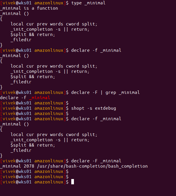Click the first '$split && return;' line

coord(33,35)
